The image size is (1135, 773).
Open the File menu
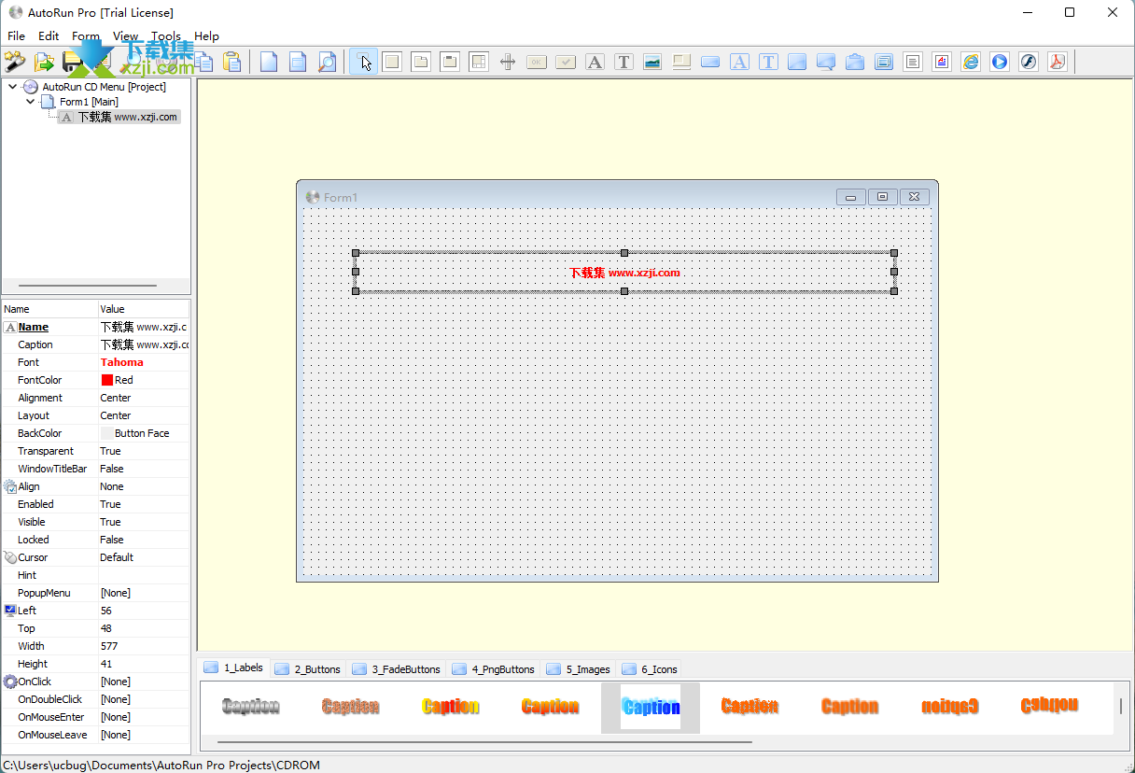click(x=17, y=36)
